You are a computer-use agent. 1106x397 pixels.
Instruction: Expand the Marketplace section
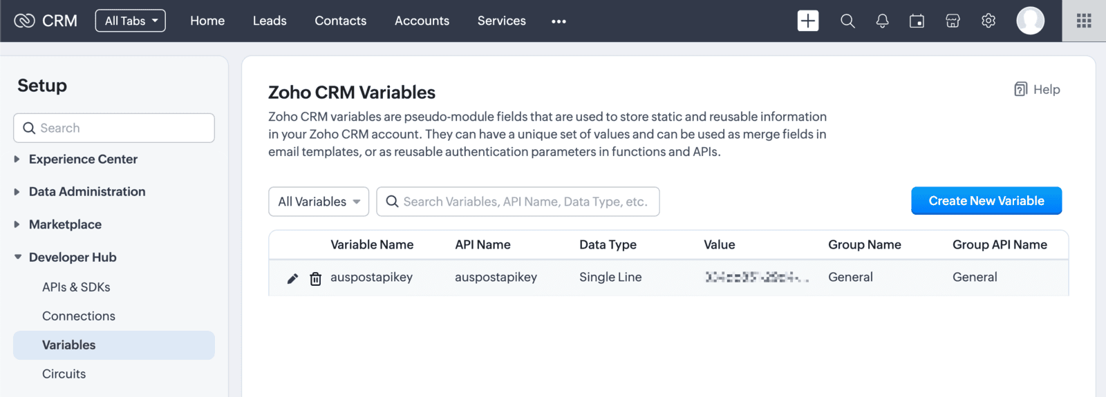click(x=17, y=224)
